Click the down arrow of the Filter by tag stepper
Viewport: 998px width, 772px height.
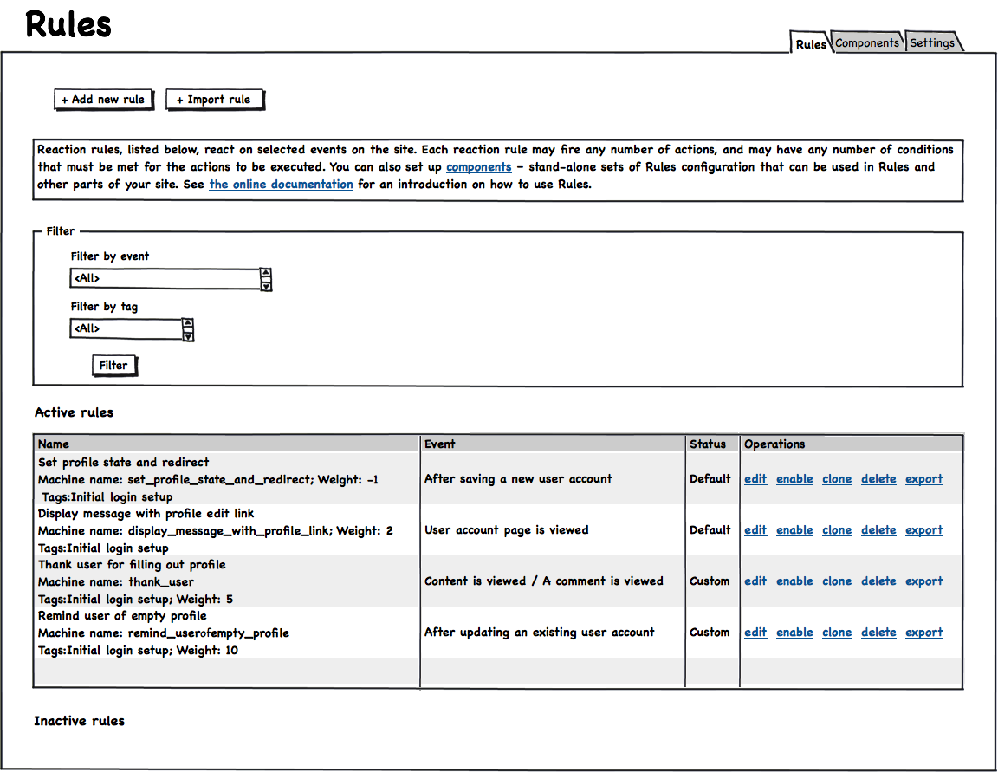click(188, 335)
